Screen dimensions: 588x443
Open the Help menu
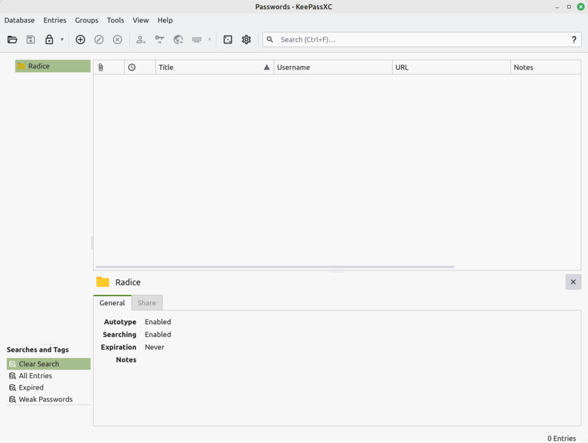tap(165, 20)
